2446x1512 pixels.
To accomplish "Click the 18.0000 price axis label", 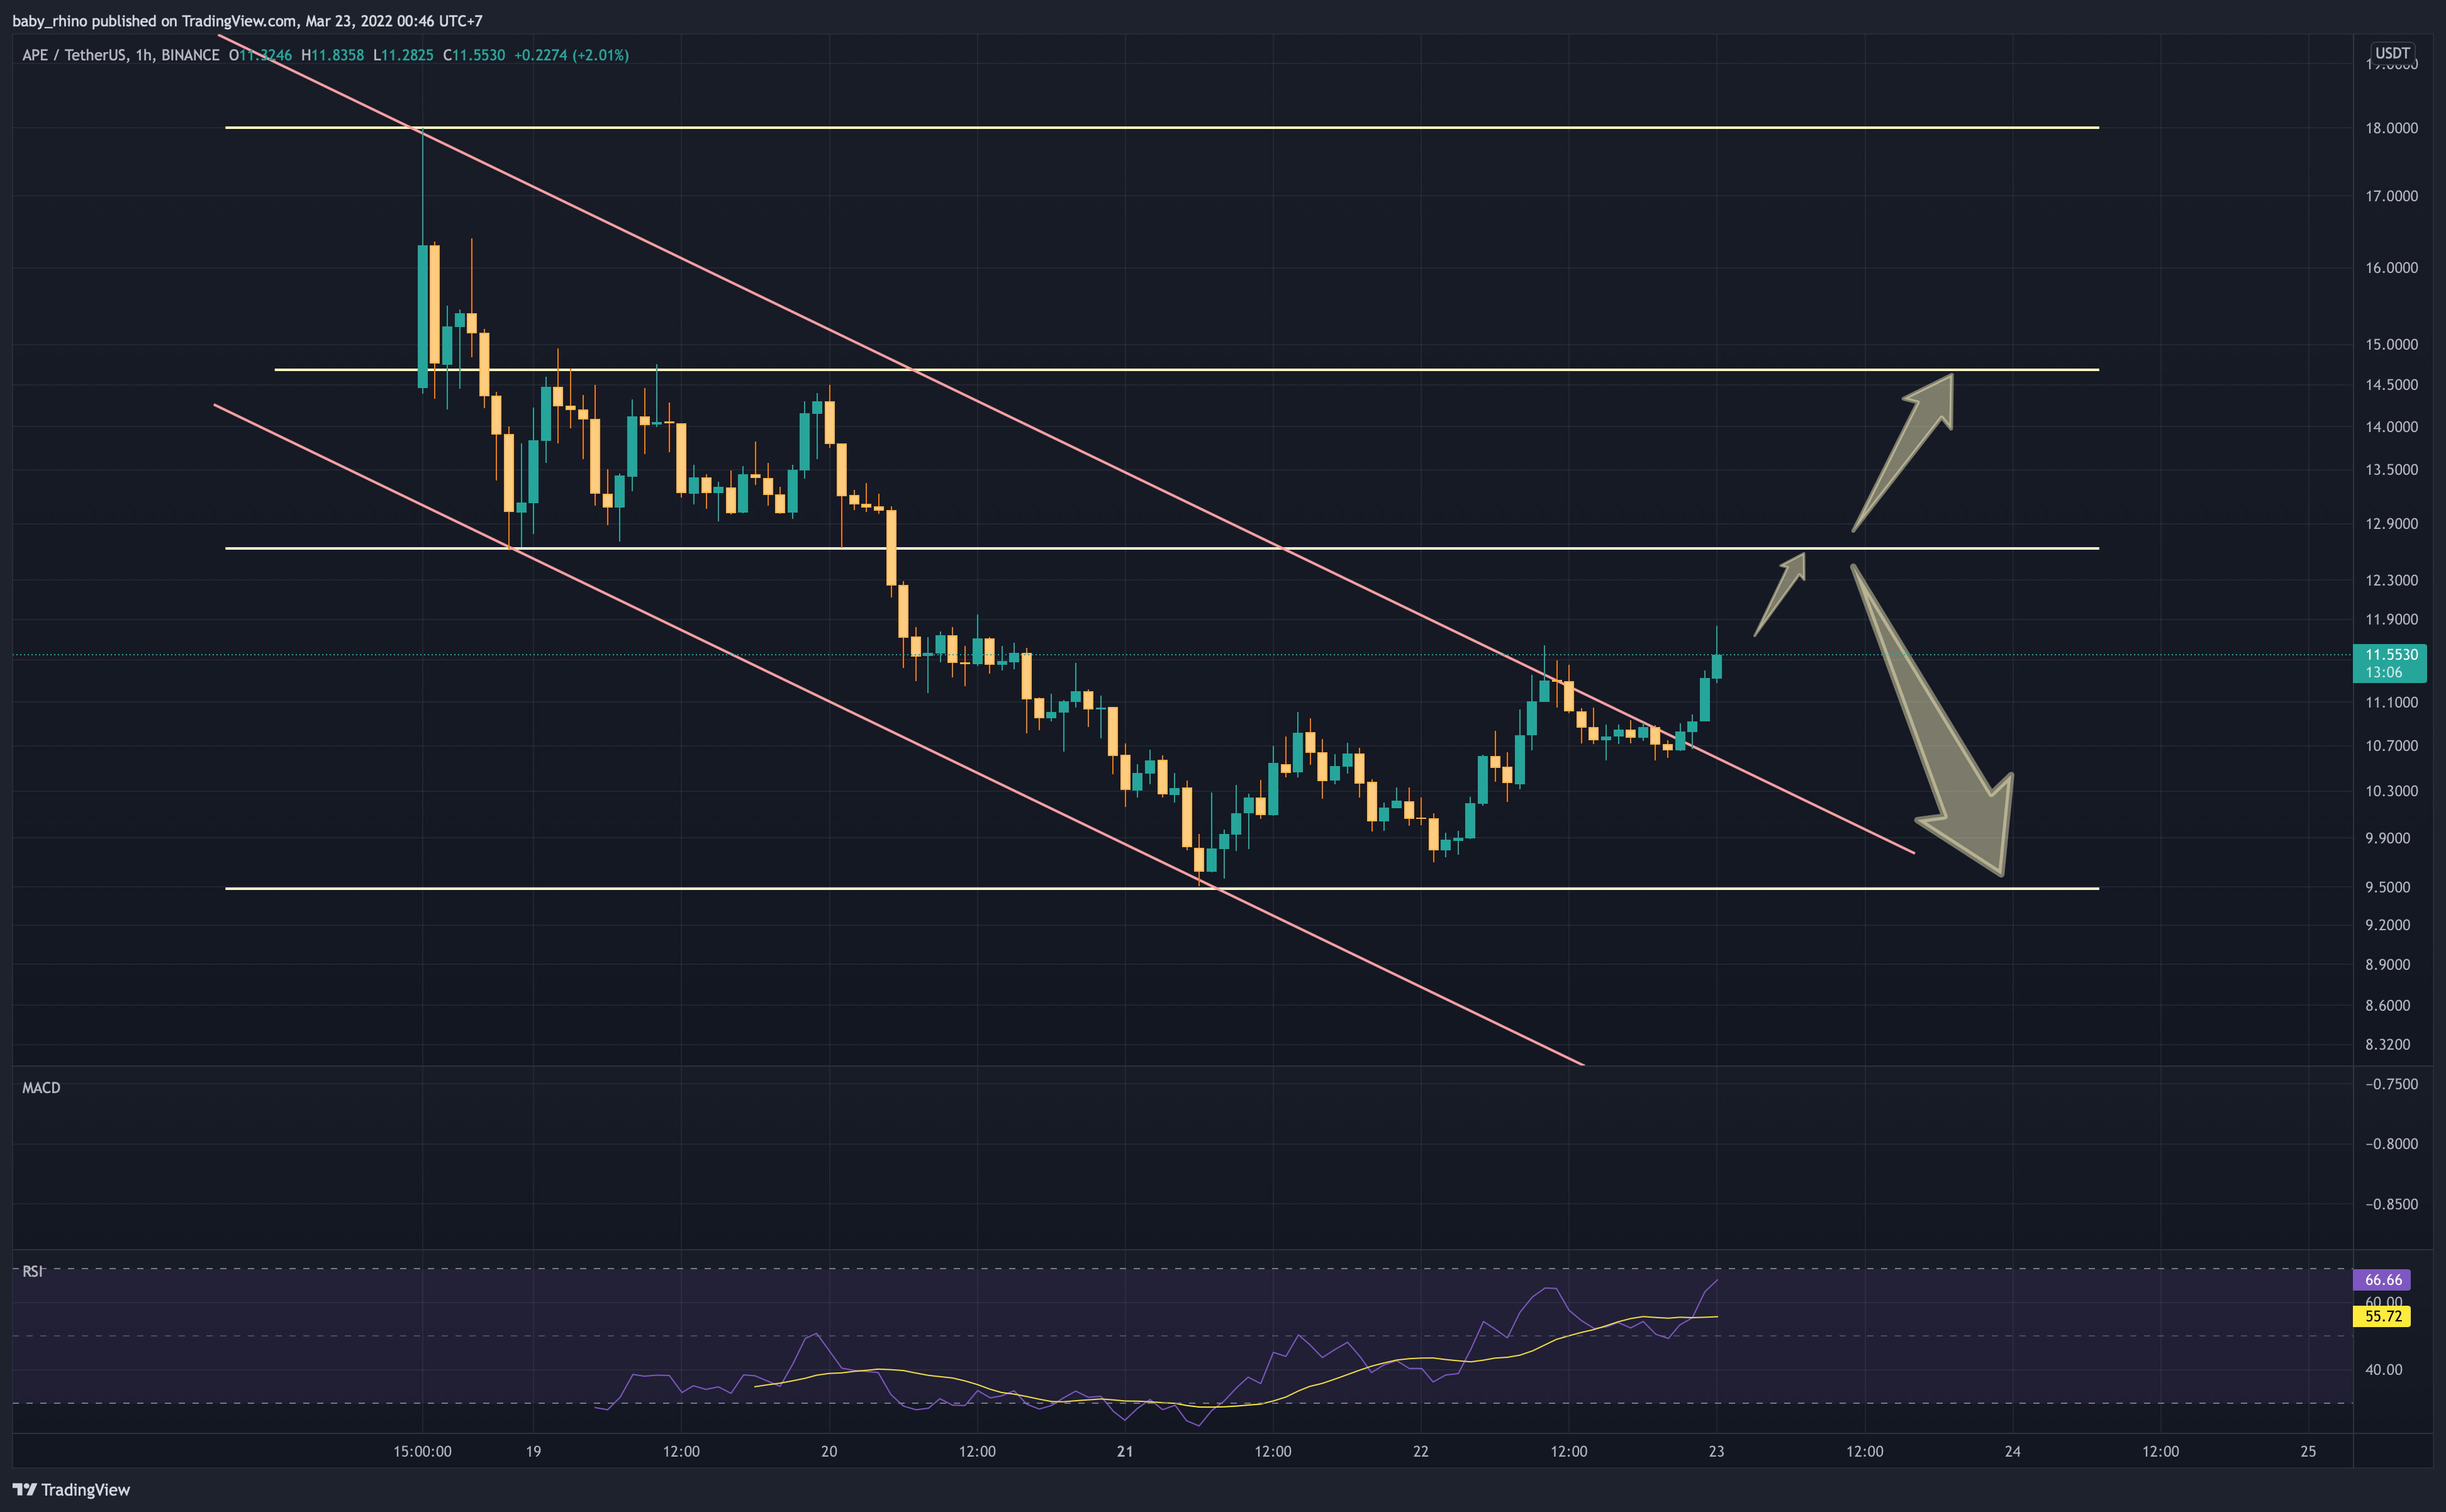I will coord(2391,128).
